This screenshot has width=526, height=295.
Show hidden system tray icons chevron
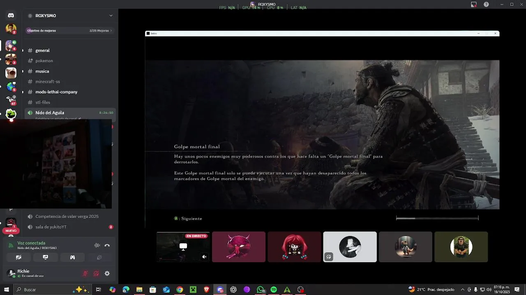point(463,290)
